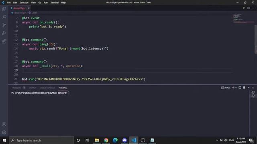The width and height of the screenshot is (257, 144).
Task: Click the editor vertical scrollbar
Action: (256, 39)
